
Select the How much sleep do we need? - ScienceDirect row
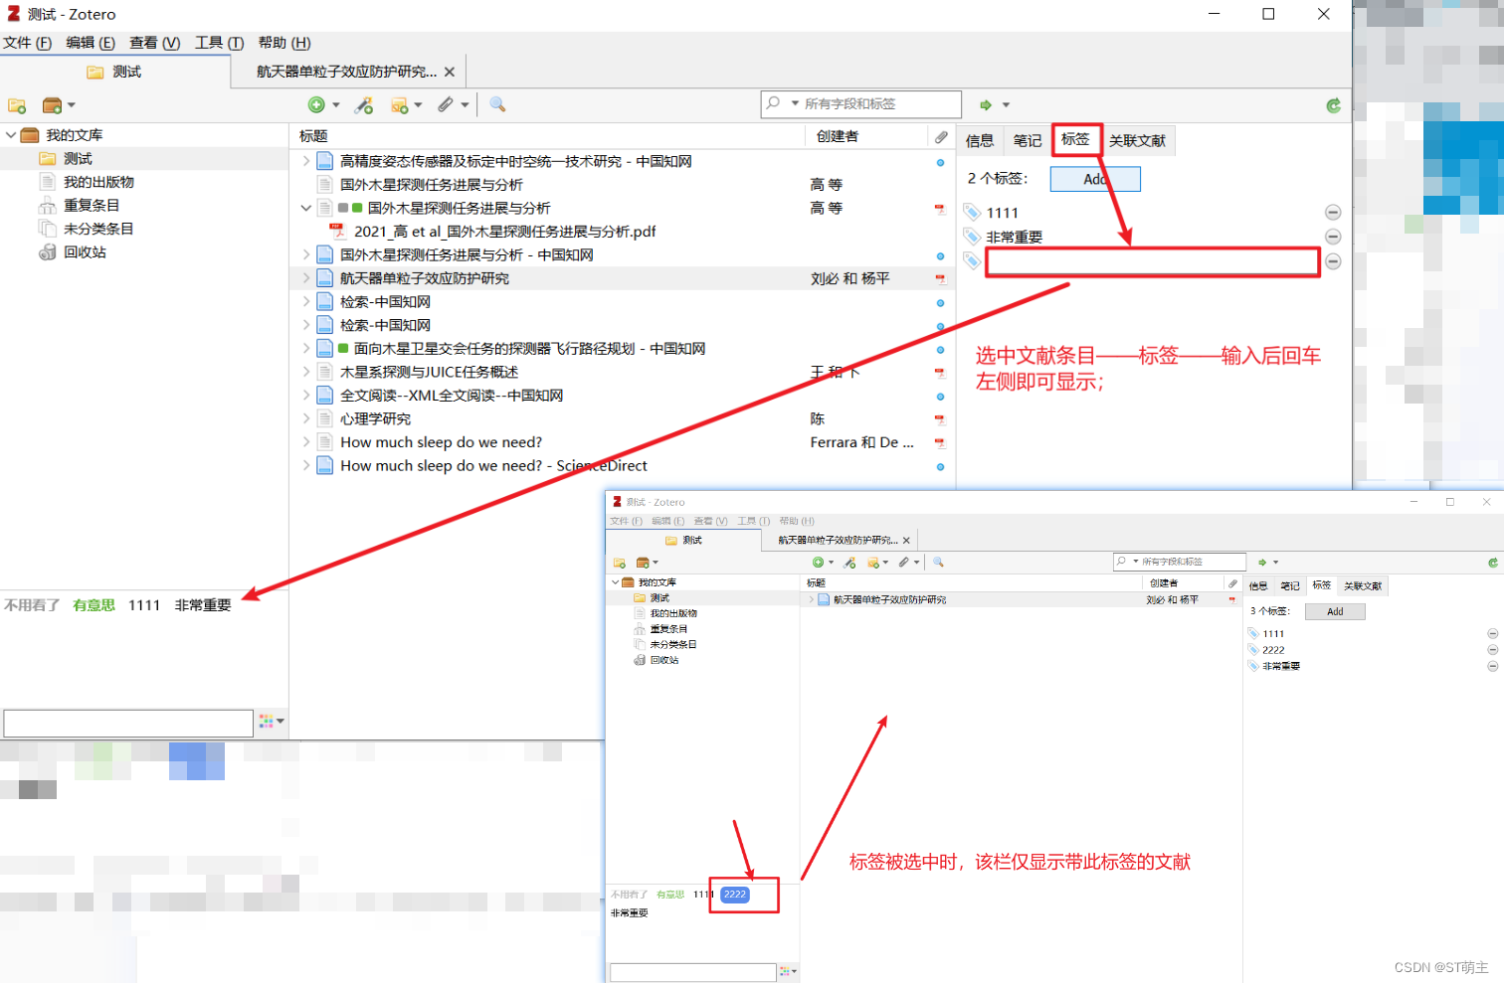(x=623, y=465)
